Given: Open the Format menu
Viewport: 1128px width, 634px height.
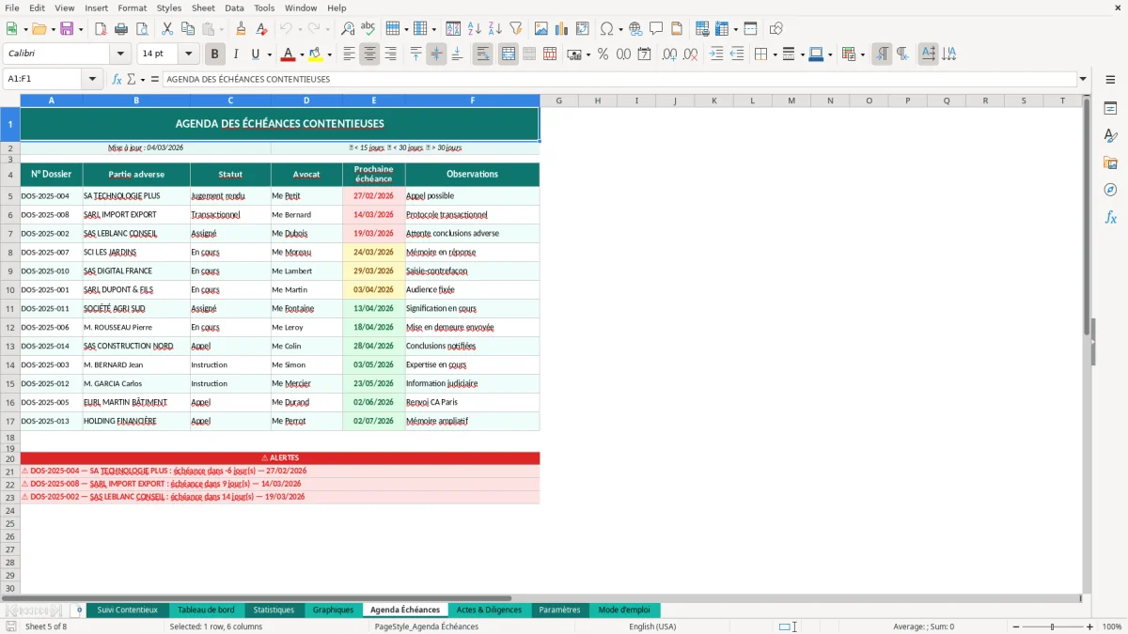Looking at the screenshot, I should click(x=132, y=8).
